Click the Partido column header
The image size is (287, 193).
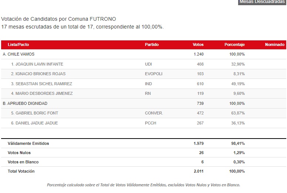click(152, 44)
